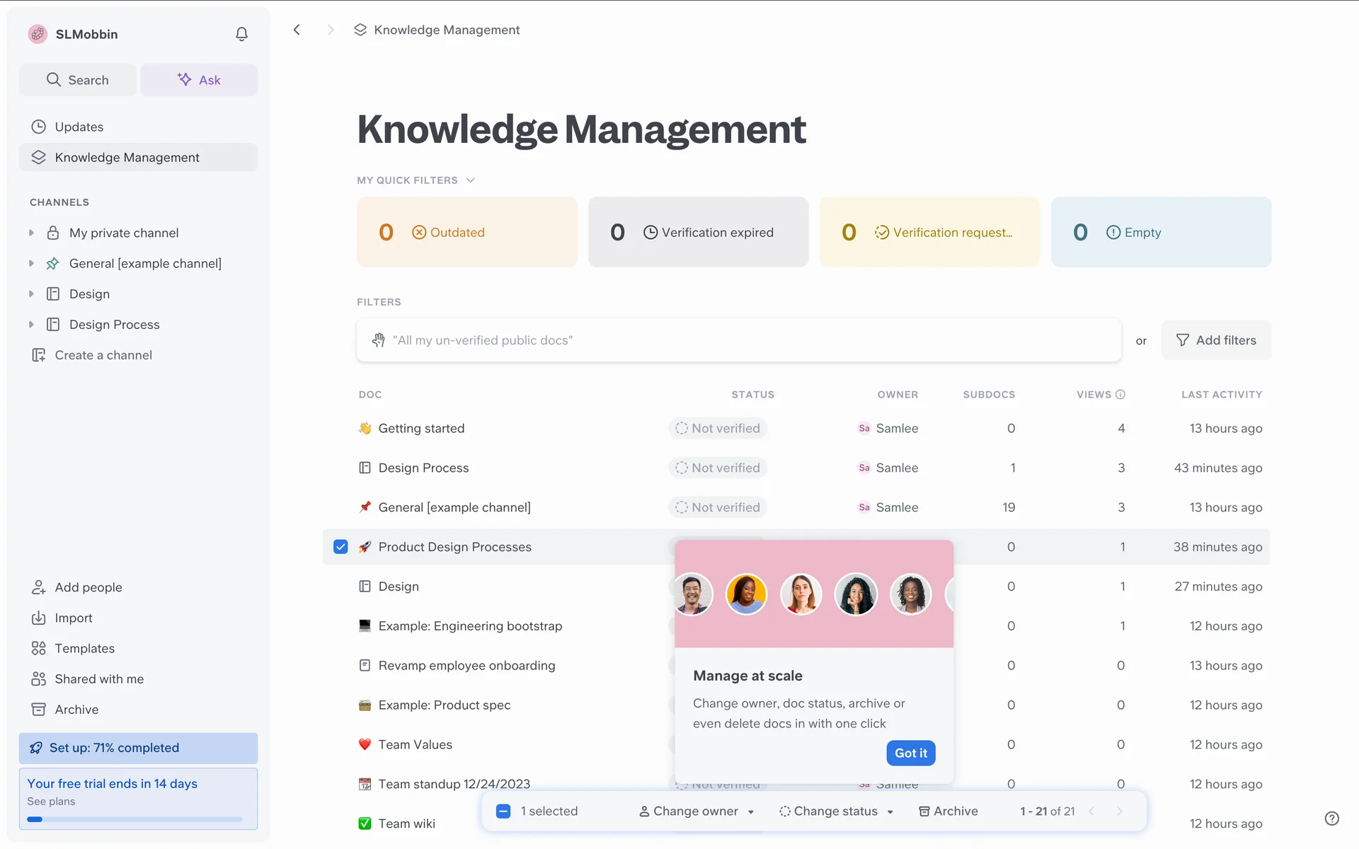This screenshot has width=1359, height=849.
Task: Open Templates from the sidebar
Action: coord(84,648)
